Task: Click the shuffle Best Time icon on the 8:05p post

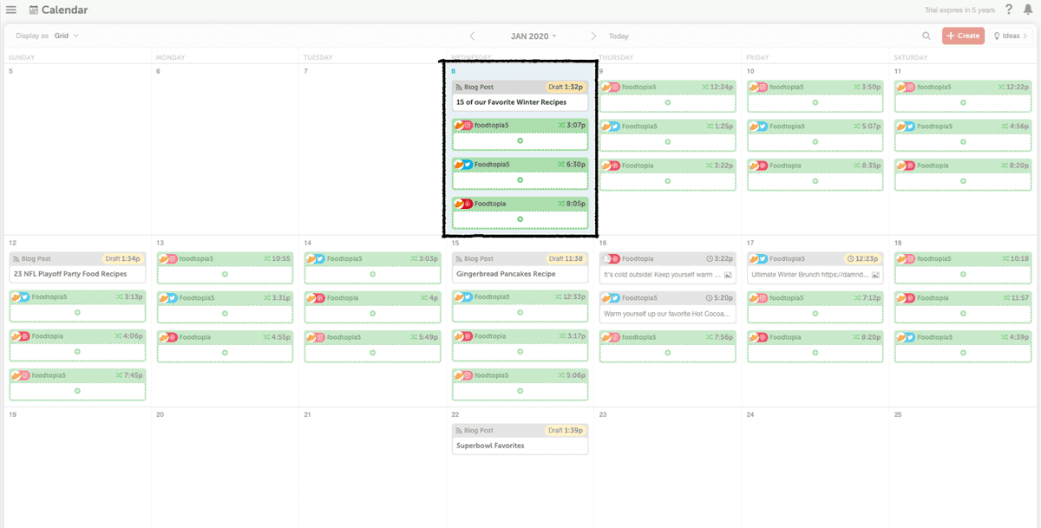Action: [562, 203]
